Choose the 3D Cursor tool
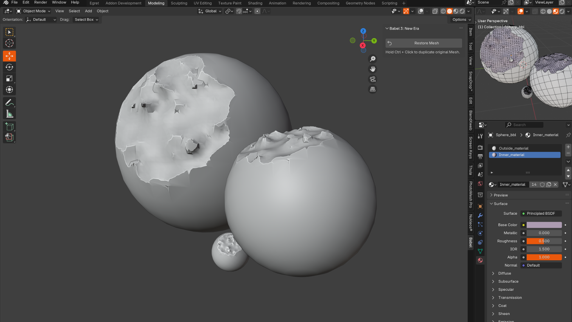 coord(9,43)
